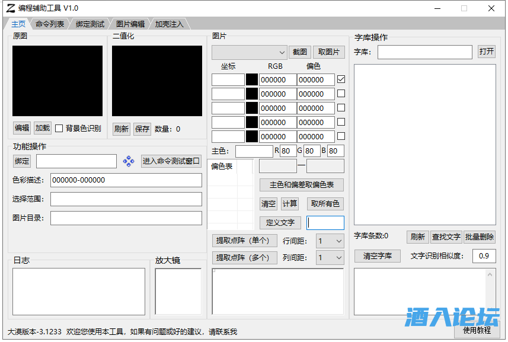Click the third row black color swatch
Viewport: 508px width, 342px height.
(252, 108)
